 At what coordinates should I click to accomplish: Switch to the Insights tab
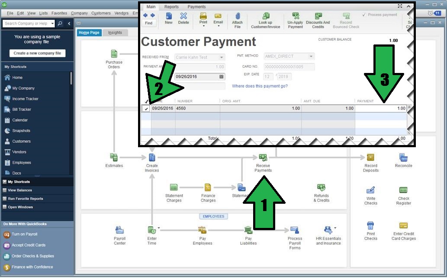[115, 33]
